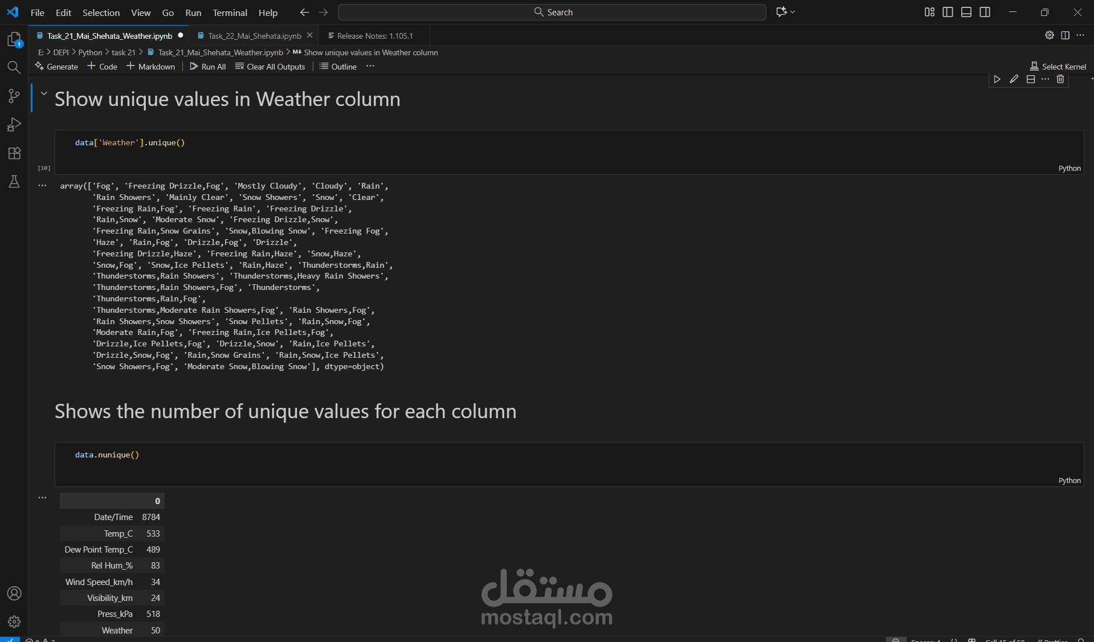This screenshot has height=642, width=1094.
Task: Open the Copilot chat dropdown arrow
Action: [x=793, y=12]
